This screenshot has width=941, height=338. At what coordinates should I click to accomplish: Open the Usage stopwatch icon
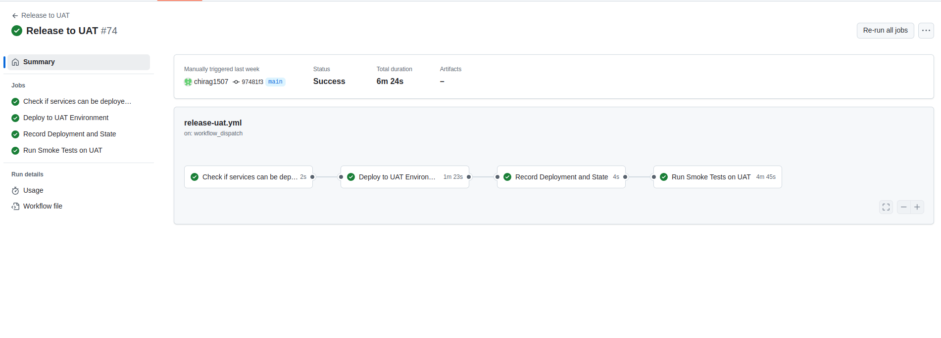pyautogui.click(x=15, y=191)
